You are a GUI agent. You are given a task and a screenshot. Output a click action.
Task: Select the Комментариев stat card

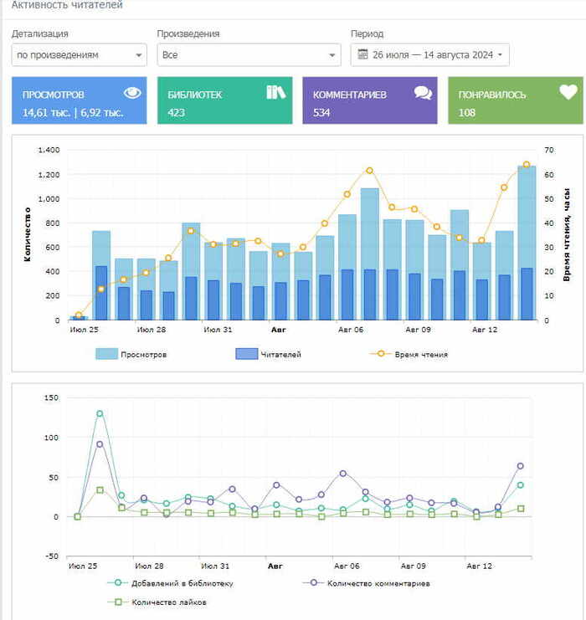pos(369,101)
